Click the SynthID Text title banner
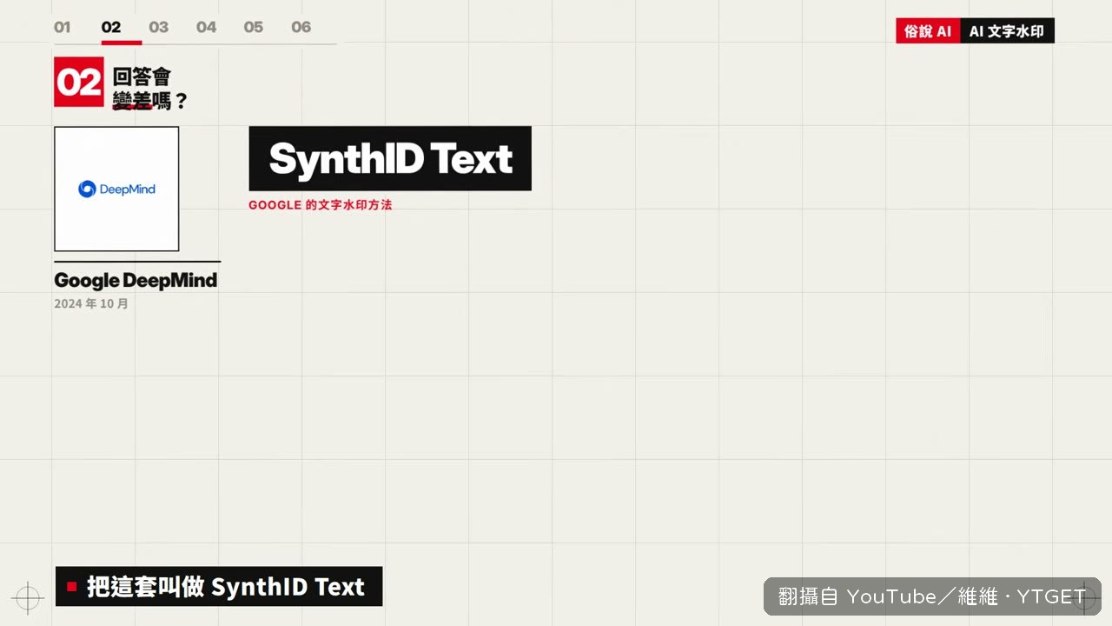This screenshot has width=1112, height=626. point(390,158)
